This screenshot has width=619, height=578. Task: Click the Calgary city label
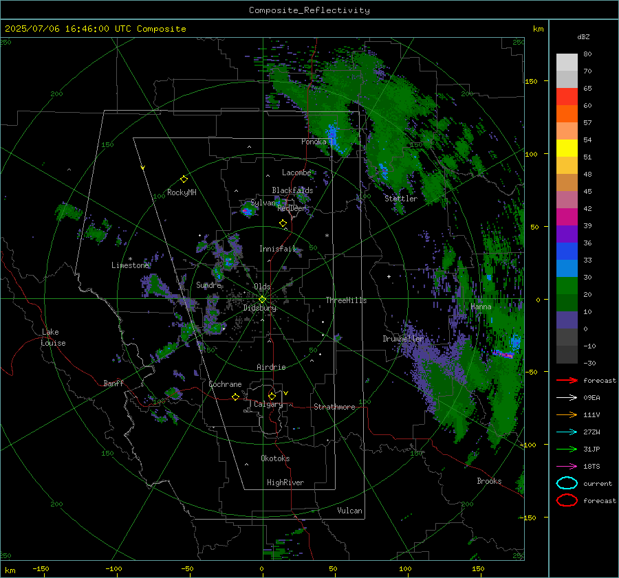point(268,404)
